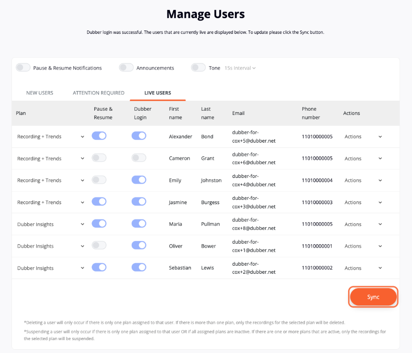Screen dimensions: 412x353
Task: Enable Pause & Resume for Oliver Bower
Action: pyautogui.click(x=99, y=245)
